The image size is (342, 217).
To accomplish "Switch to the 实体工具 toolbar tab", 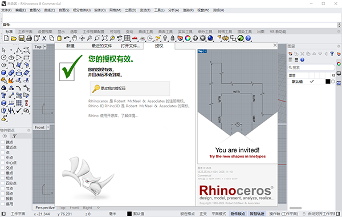I will 185,31.
